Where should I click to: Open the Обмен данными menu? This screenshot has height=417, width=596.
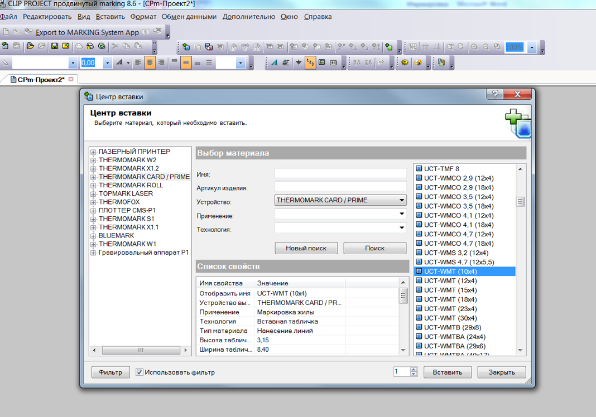point(189,17)
